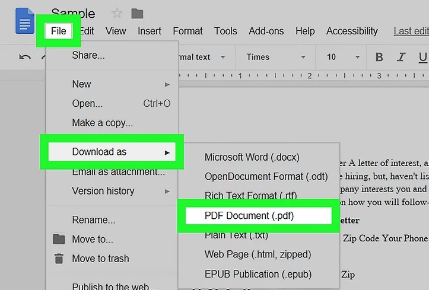Select EPUB Publication (.epub) option

click(x=258, y=274)
